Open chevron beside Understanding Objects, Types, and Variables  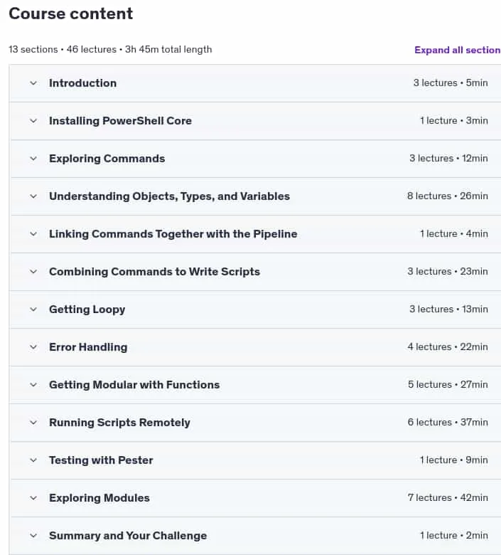click(x=33, y=196)
